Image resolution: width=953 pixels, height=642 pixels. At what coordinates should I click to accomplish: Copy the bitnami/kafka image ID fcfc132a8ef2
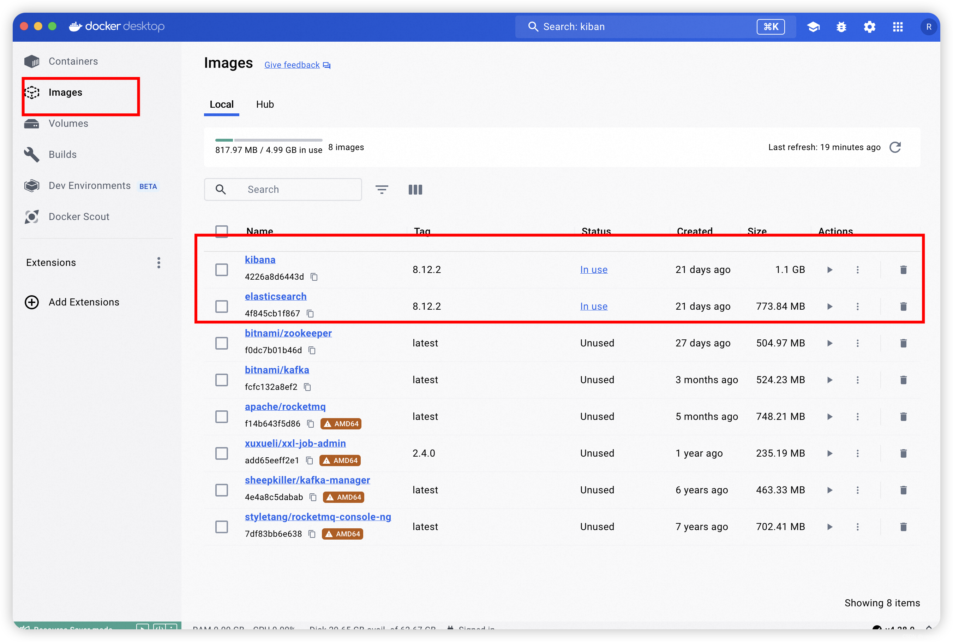pos(307,387)
